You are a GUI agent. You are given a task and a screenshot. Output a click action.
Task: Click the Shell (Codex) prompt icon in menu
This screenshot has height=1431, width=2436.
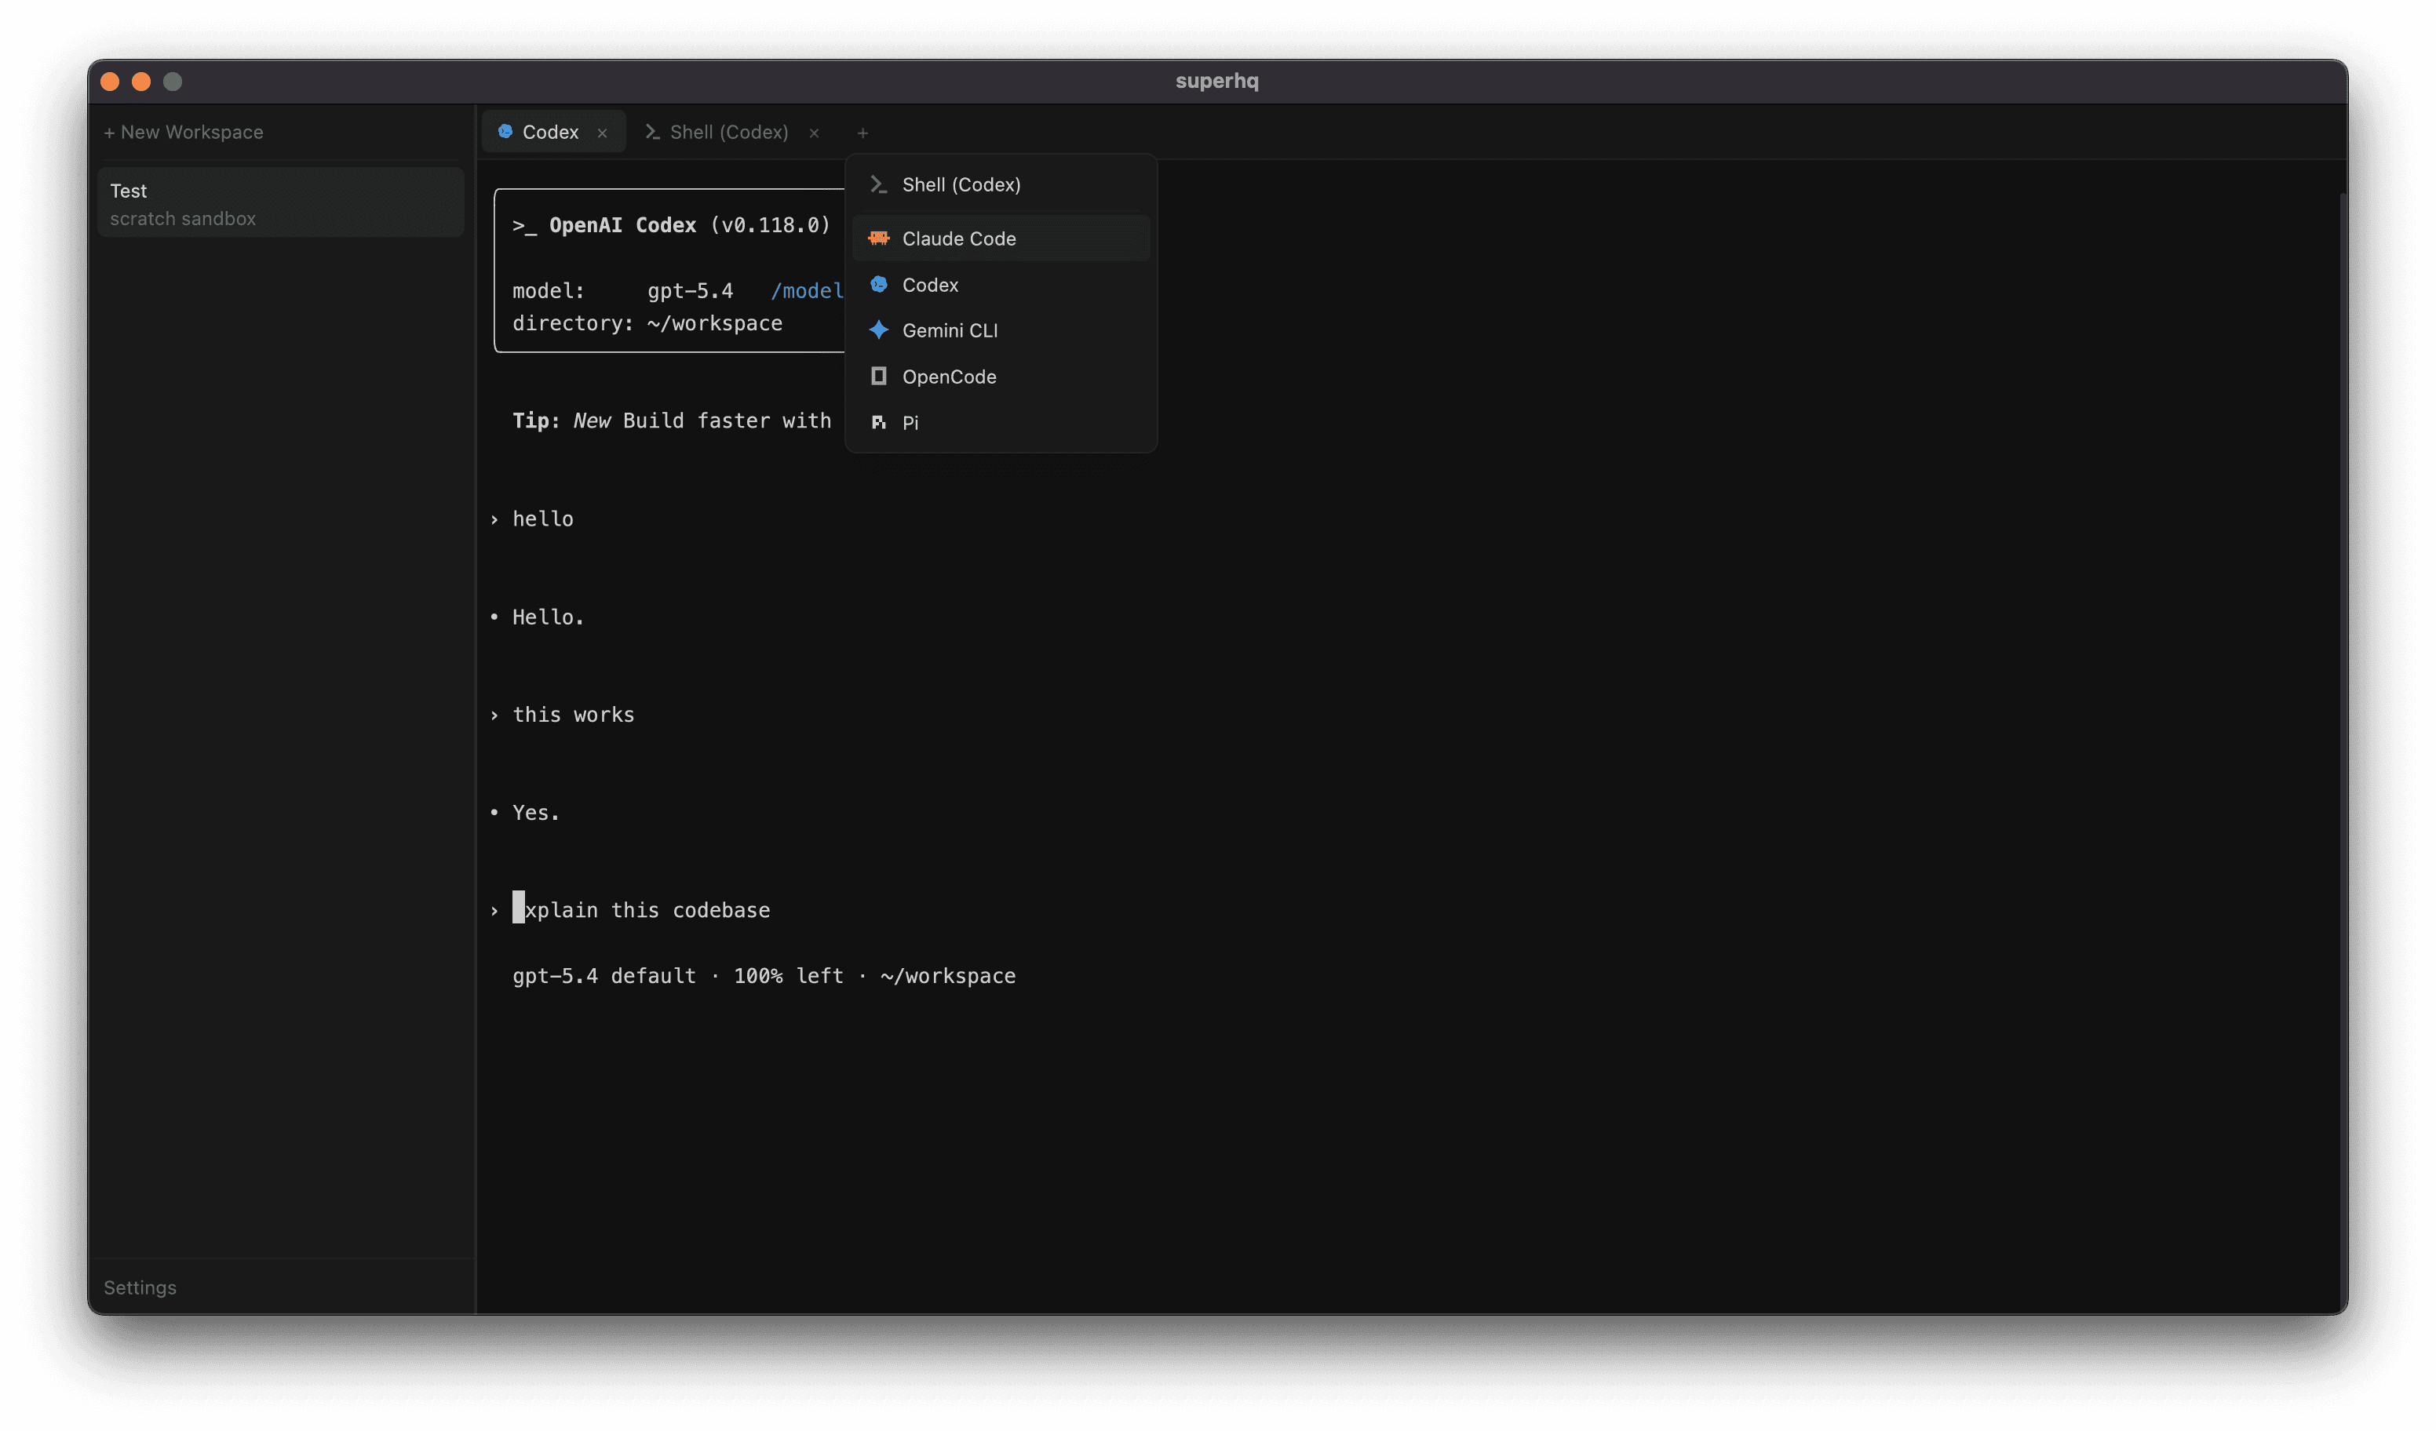877,184
